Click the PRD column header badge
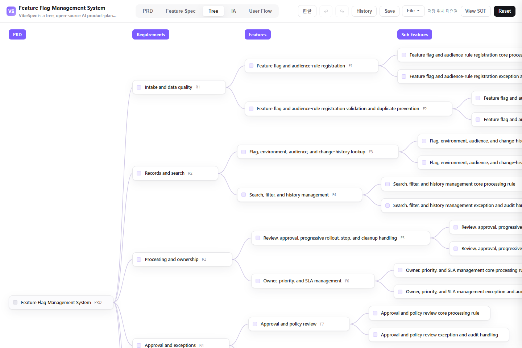The width and height of the screenshot is (522, 348). coord(17,34)
